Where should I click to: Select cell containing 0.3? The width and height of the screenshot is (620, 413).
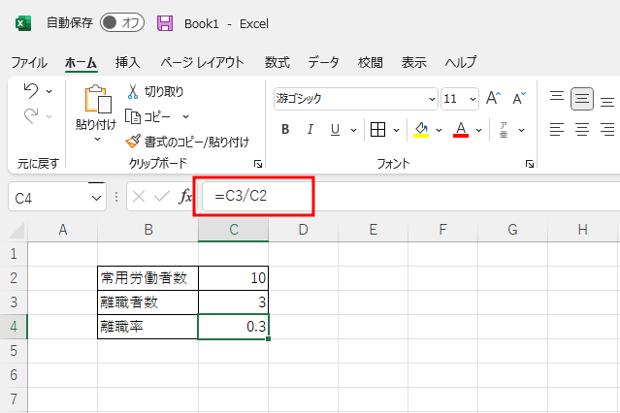(233, 327)
